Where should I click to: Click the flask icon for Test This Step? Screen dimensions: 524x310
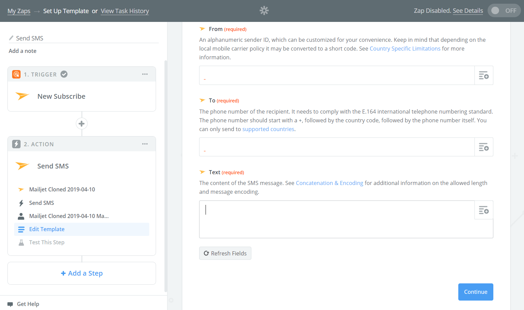point(21,242)
